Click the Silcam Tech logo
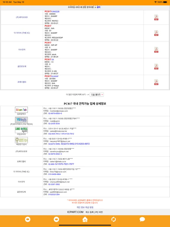 (21, 110)
